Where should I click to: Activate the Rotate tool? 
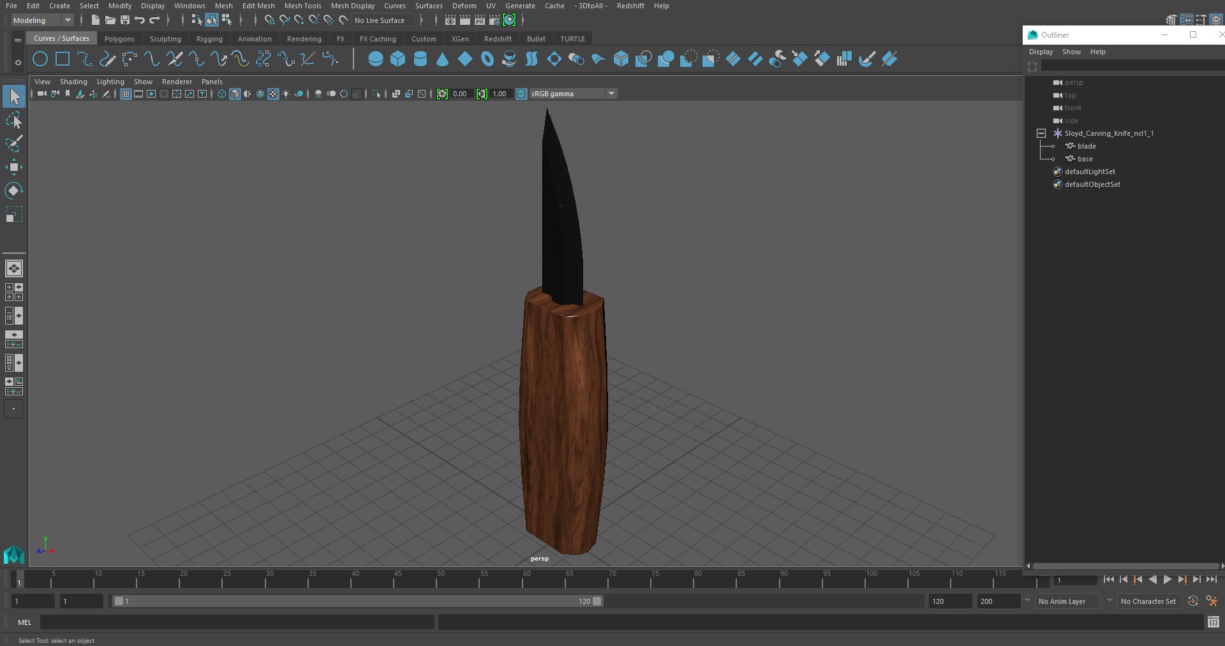point(14,191)
